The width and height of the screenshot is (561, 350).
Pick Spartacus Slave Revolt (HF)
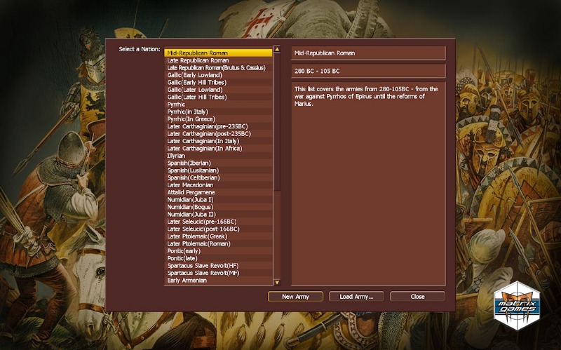(x=217, y=266)
